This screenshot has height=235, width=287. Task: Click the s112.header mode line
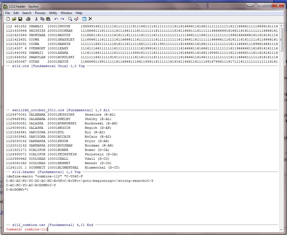pyautogui.click(x=47, y=172)
